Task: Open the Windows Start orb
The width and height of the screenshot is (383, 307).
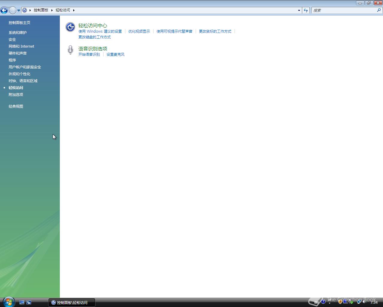Action: (x=9, y=302)
